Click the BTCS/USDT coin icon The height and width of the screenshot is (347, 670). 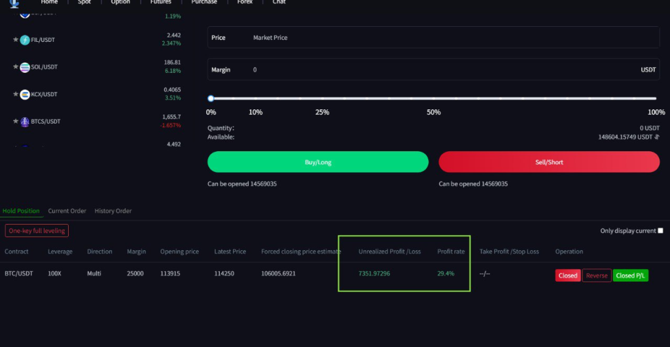pyautogui.click(x=25, y=121)
